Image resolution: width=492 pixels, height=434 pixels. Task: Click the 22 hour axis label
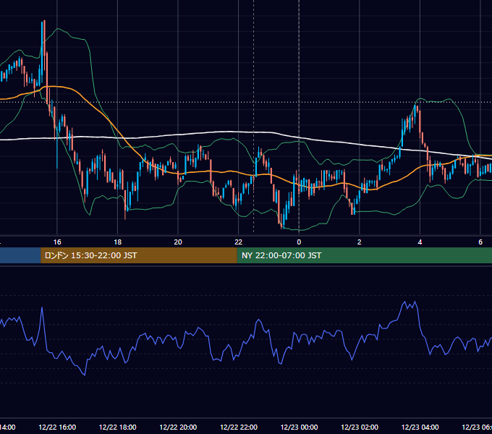click(x=239, y=242)
